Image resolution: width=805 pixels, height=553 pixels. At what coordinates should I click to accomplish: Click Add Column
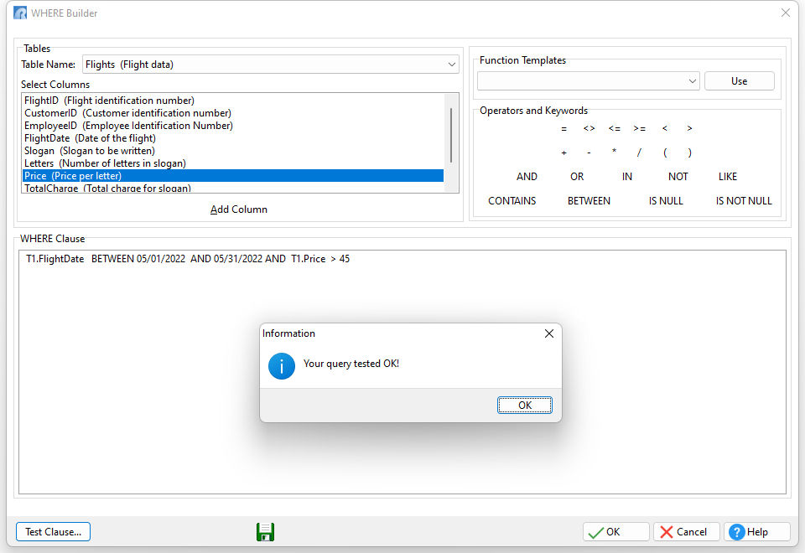click(x=239, y=209)
